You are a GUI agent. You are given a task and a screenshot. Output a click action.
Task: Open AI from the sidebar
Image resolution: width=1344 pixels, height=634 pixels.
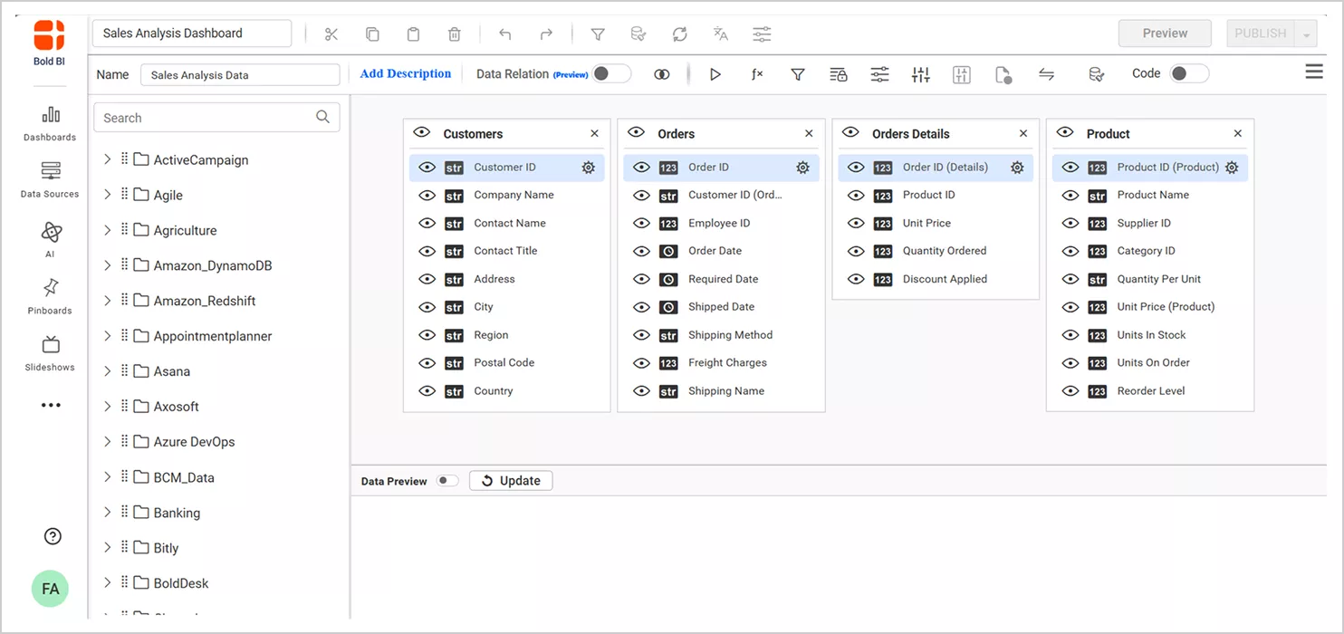point(51,240)
